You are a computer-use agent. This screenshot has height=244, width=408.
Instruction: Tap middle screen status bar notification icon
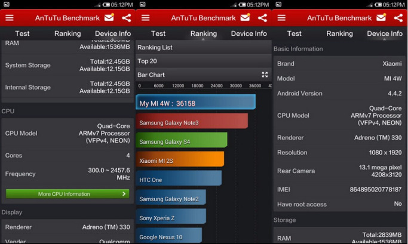[x=142, y=4]
